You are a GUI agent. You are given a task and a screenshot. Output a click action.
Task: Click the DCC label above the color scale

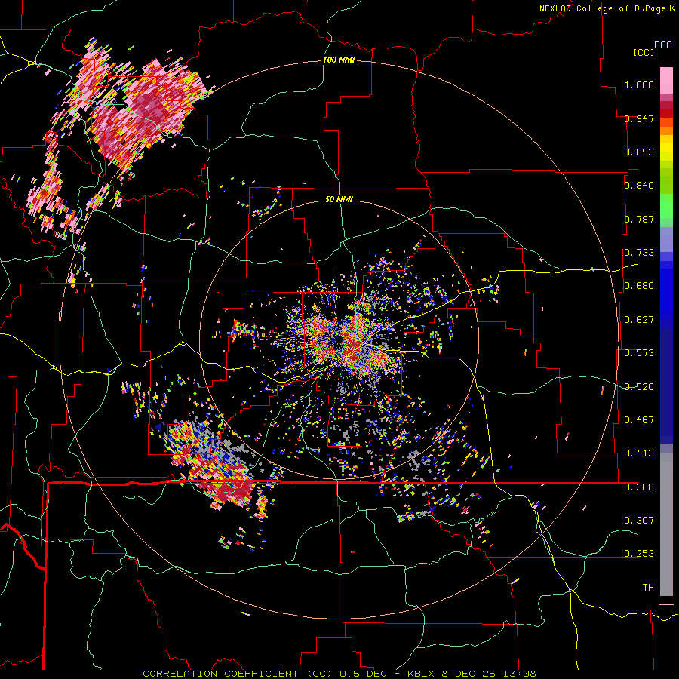coord(662,45)
